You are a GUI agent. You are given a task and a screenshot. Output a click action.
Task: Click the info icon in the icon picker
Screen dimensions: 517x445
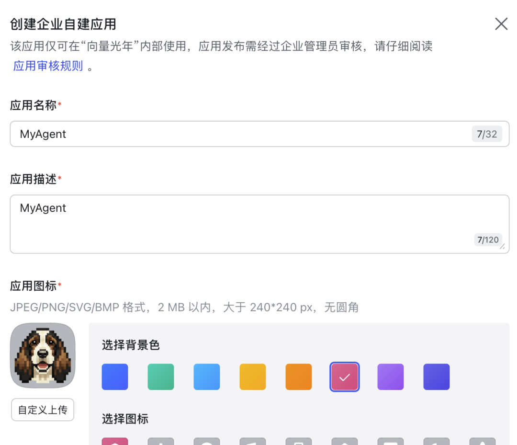161,441
